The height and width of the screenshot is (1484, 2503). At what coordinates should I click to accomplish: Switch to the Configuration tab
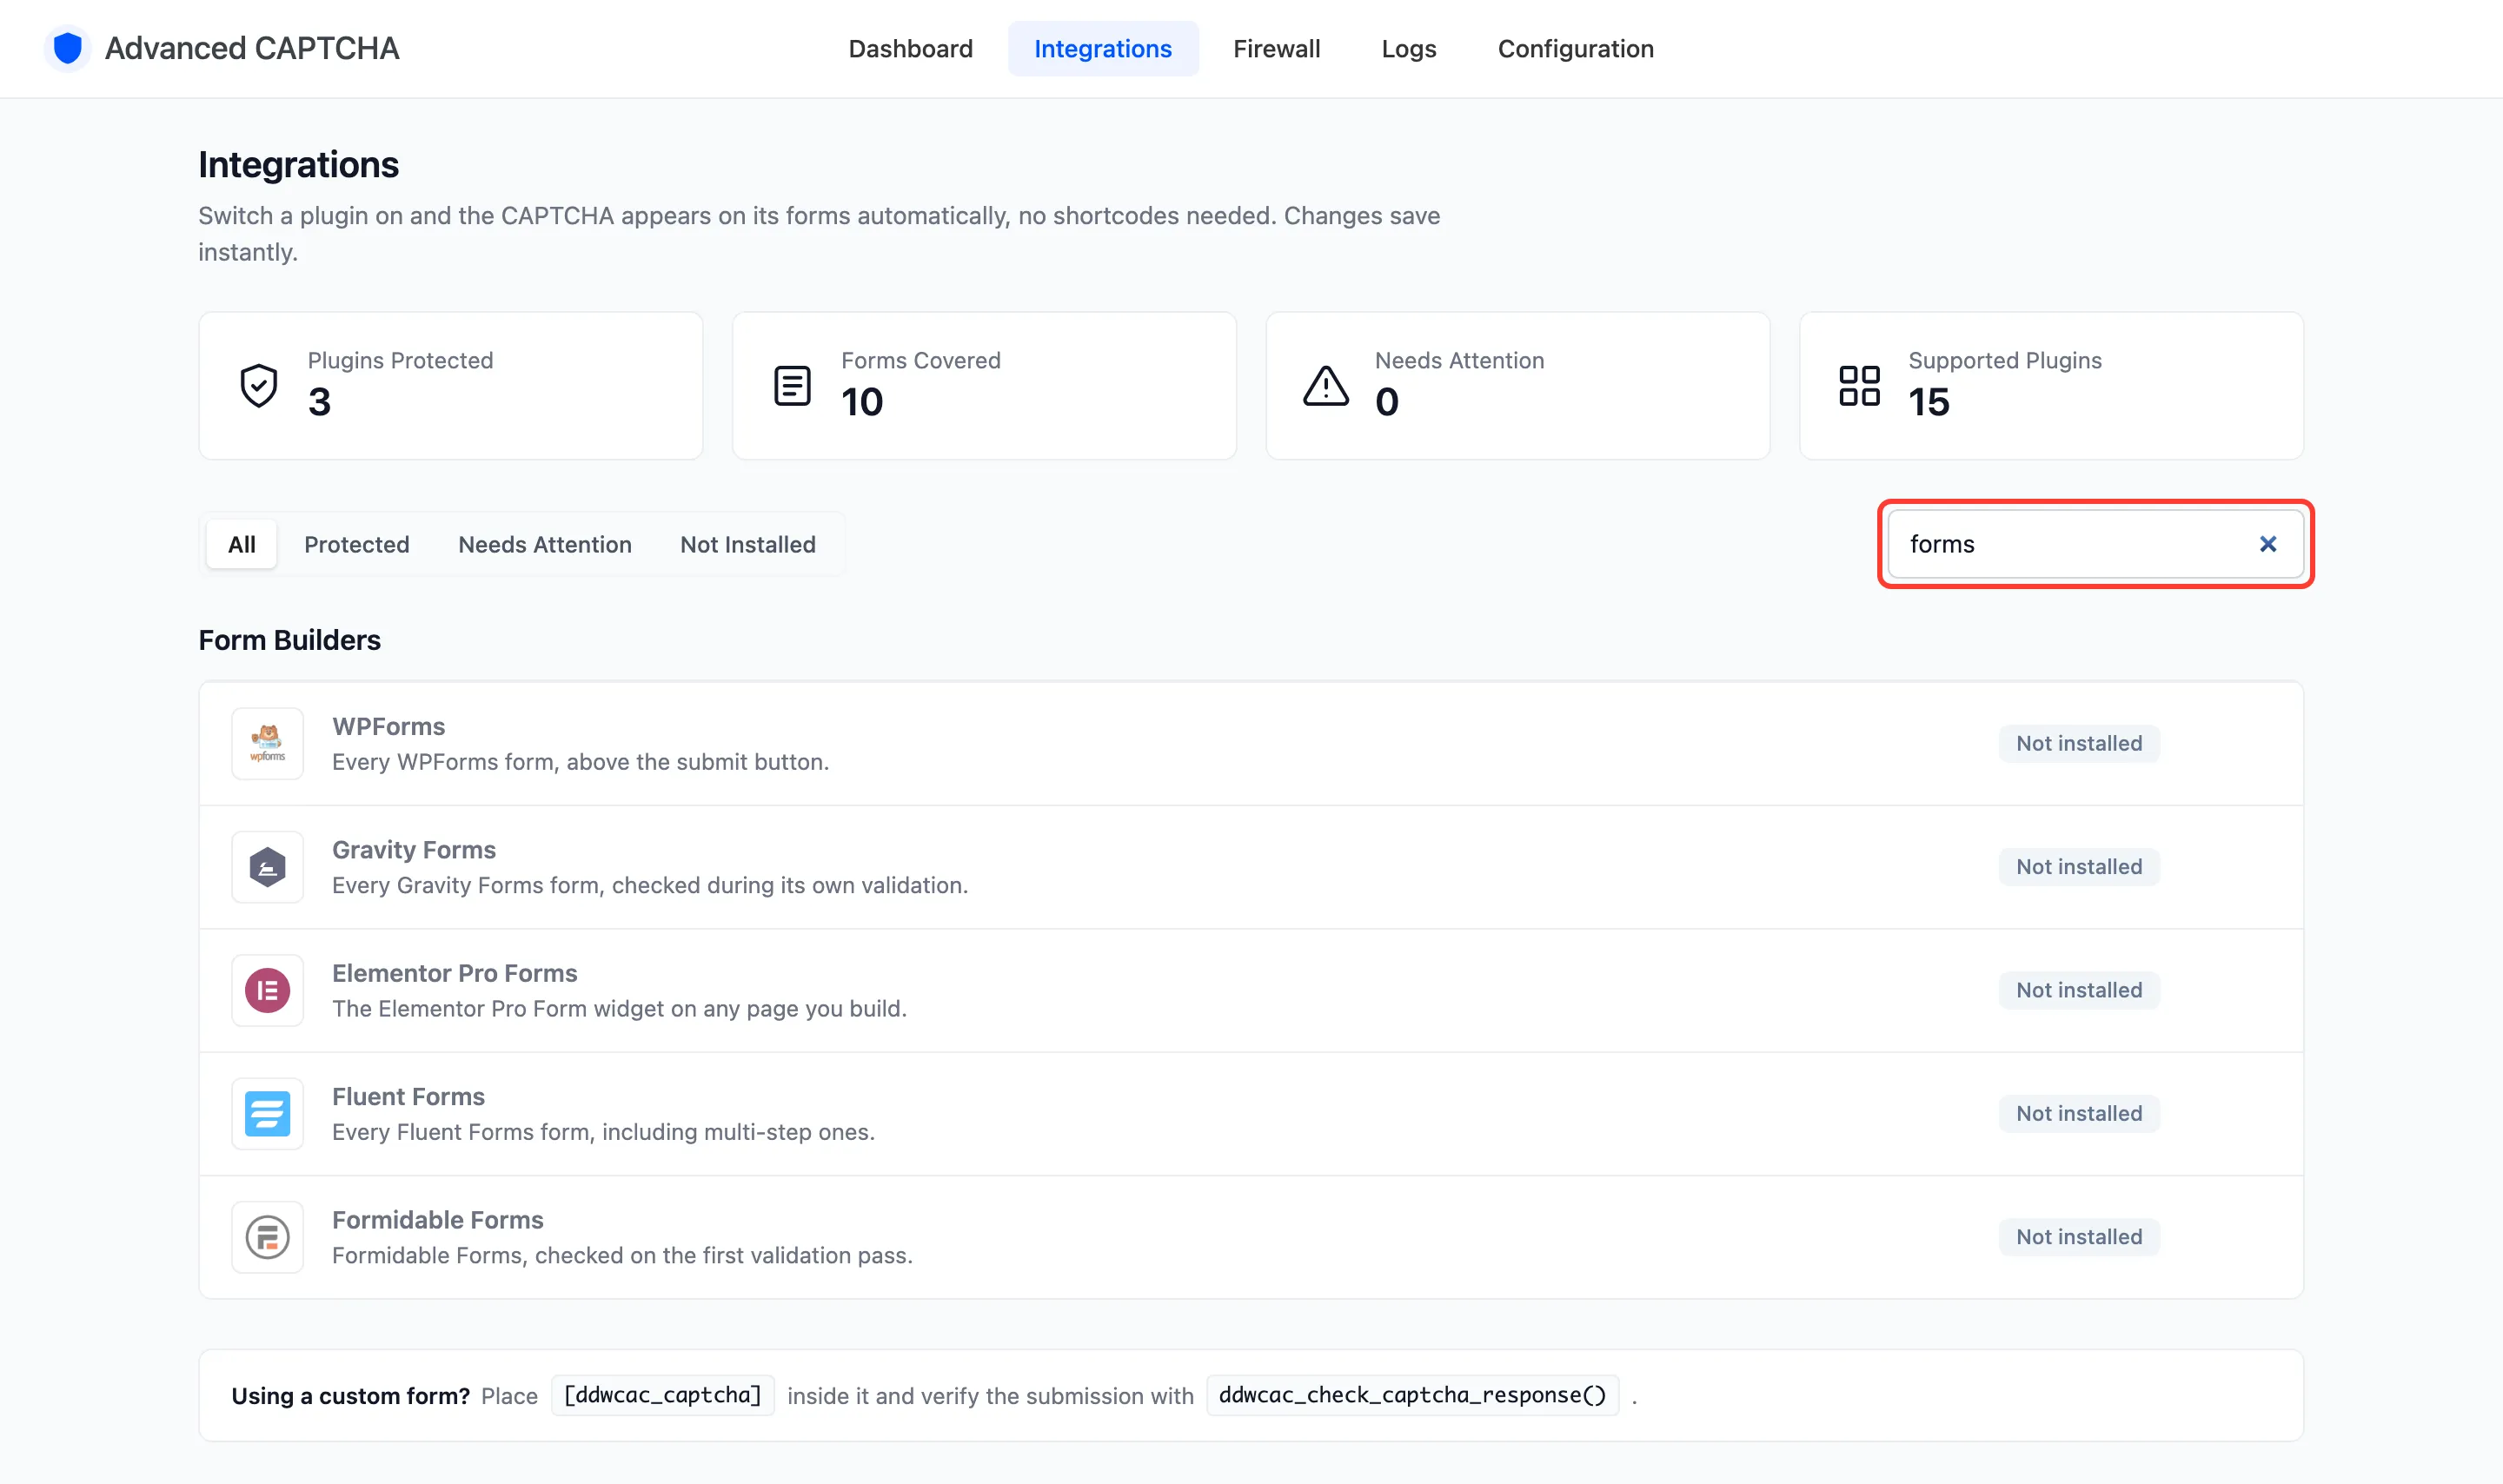(x=1575, y=48)
